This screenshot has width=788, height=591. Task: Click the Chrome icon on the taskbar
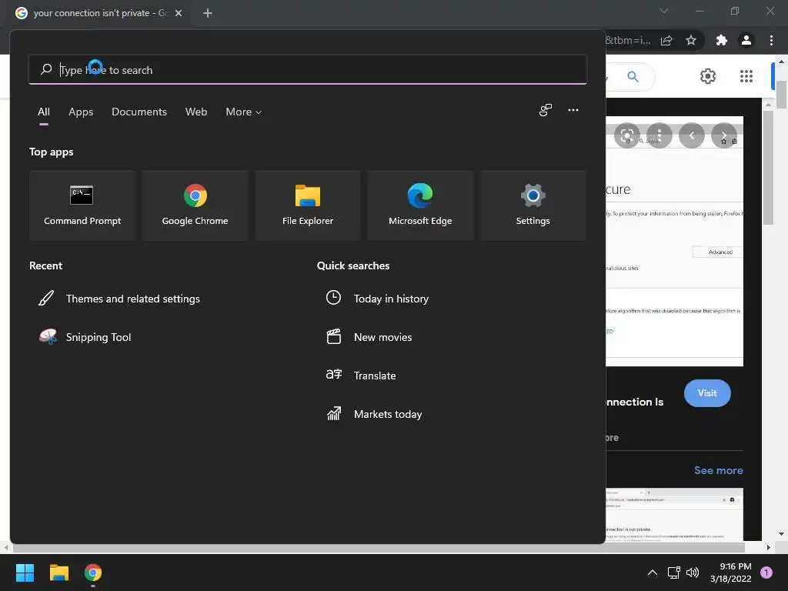[93, 573]
